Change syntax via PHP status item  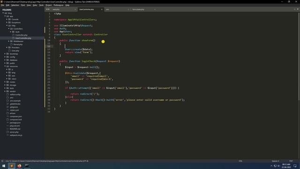pyautogui.click(x=291, y=161)
